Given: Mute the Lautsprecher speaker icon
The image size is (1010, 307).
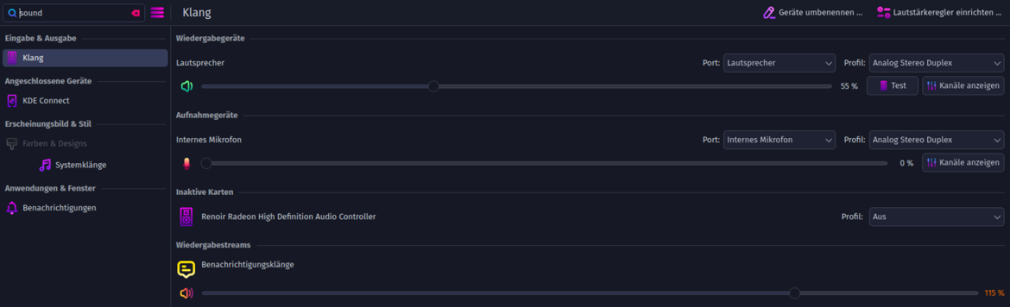Looking at the screenshot, I should [186, 86].
